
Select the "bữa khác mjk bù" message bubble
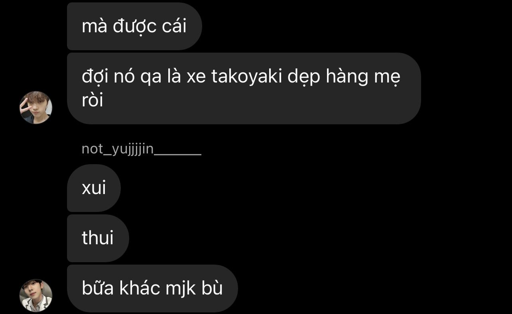[x=152, y=288]
